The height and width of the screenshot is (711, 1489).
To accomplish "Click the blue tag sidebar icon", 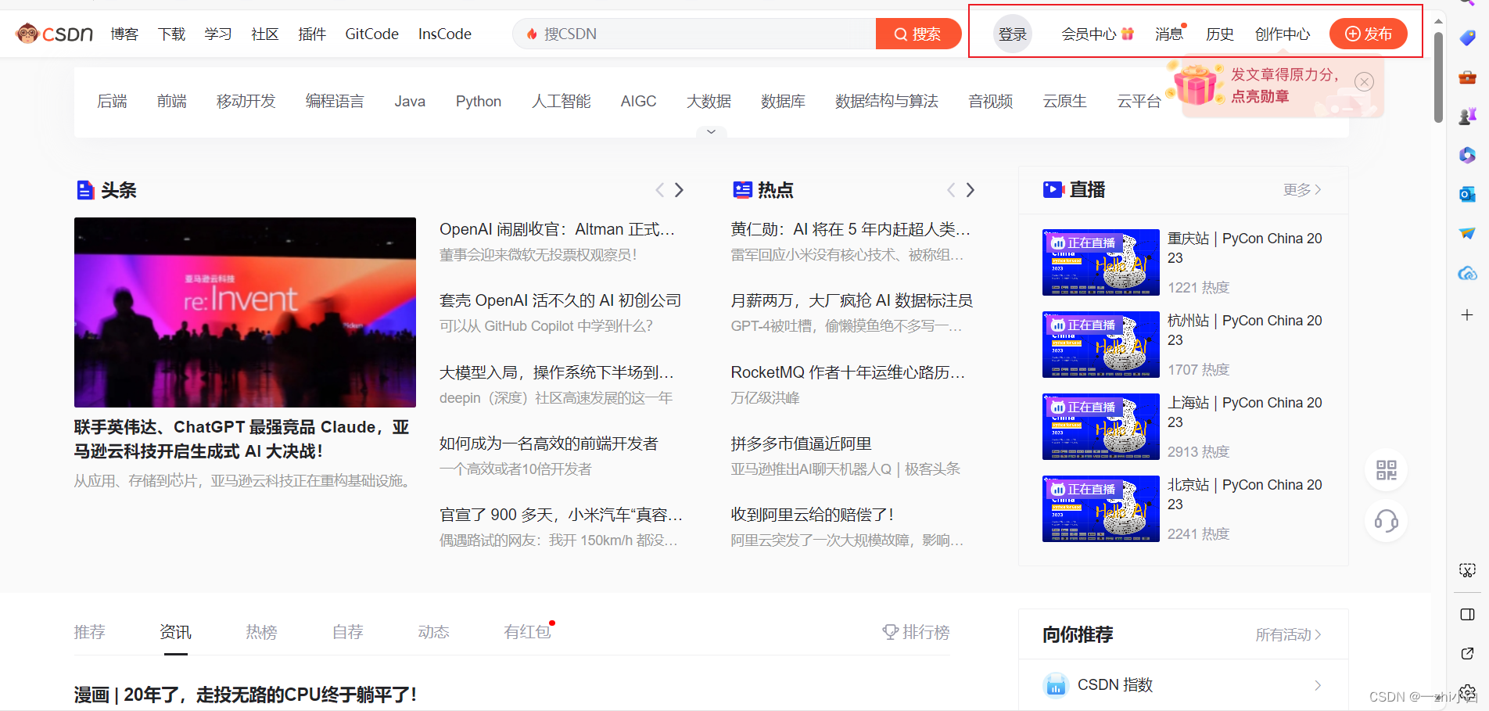I will (x=1467, y=38).
